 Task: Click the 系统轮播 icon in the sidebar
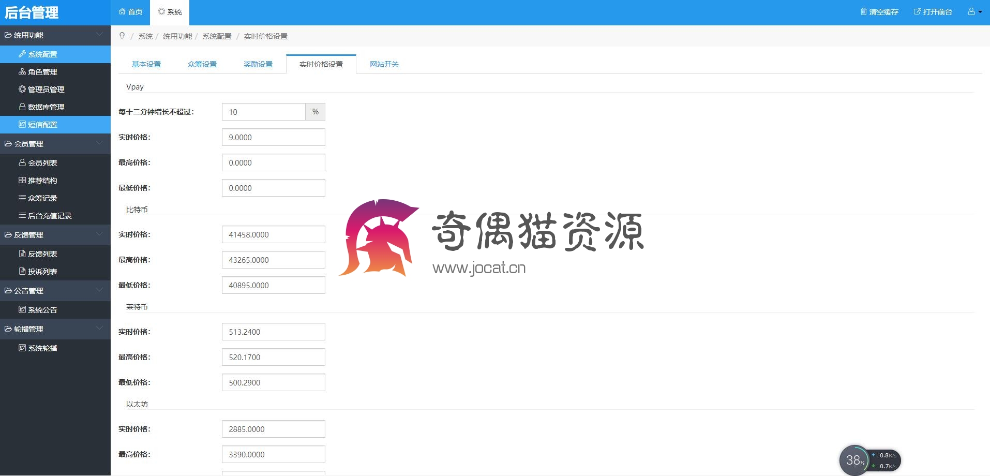(x=22, y=348)
